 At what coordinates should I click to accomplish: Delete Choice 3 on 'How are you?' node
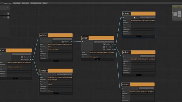coord(104,50)
